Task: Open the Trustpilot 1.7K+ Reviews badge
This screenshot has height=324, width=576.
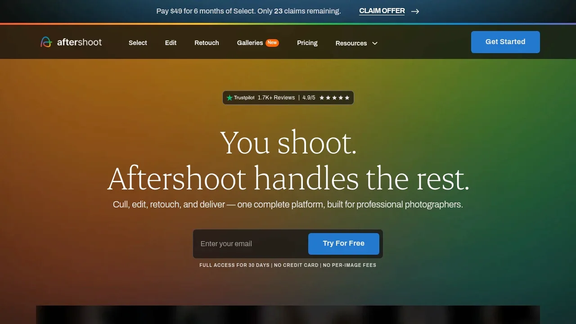Action: click(288, 98)
